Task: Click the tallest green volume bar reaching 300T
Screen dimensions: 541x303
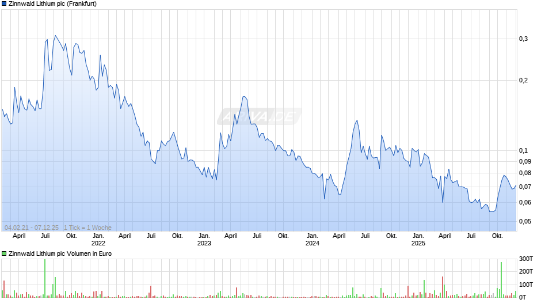Action: [45, 278]
